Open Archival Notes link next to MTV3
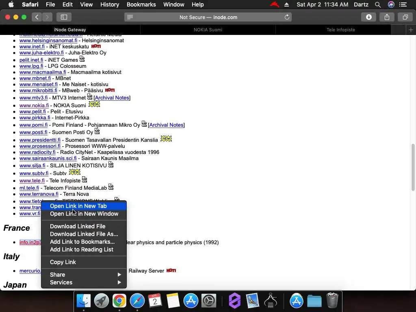 click(x=112, y=97)
